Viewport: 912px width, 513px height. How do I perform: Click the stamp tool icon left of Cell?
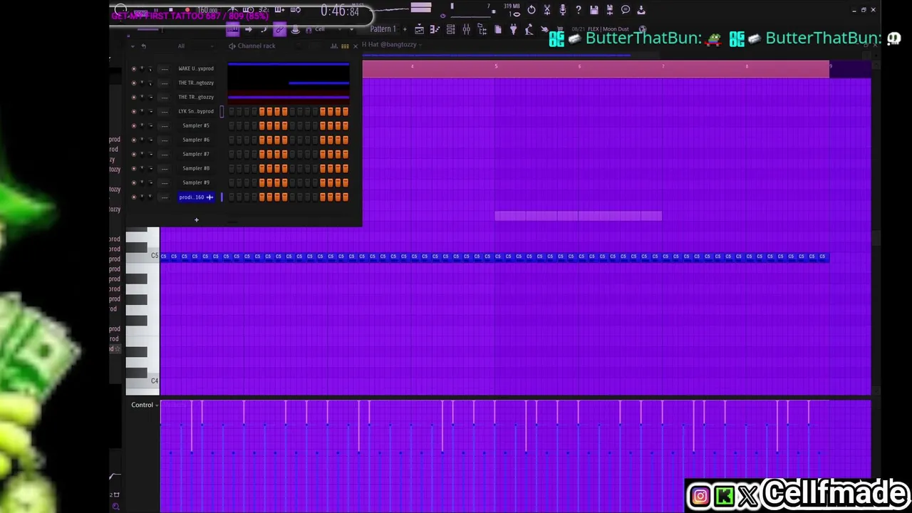[296, 29]
